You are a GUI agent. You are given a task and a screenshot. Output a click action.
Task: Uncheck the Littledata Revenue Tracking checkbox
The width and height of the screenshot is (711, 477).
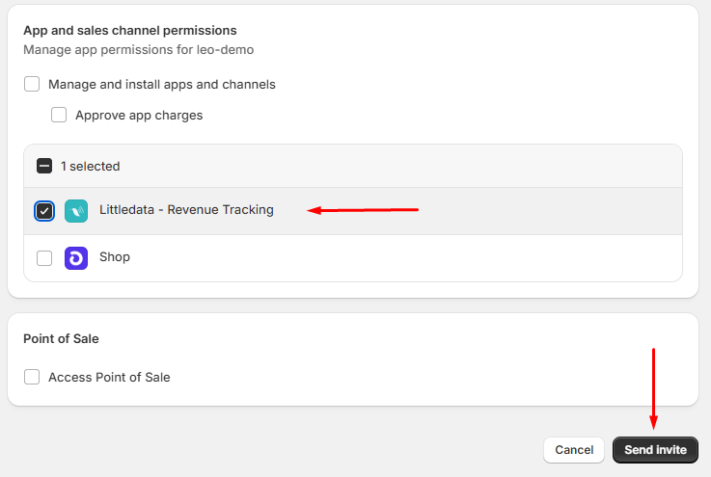(x=44, y=210)
